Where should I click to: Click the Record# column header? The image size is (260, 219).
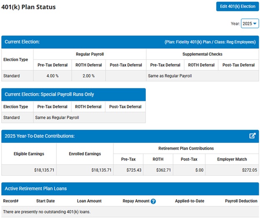[10, 201]
